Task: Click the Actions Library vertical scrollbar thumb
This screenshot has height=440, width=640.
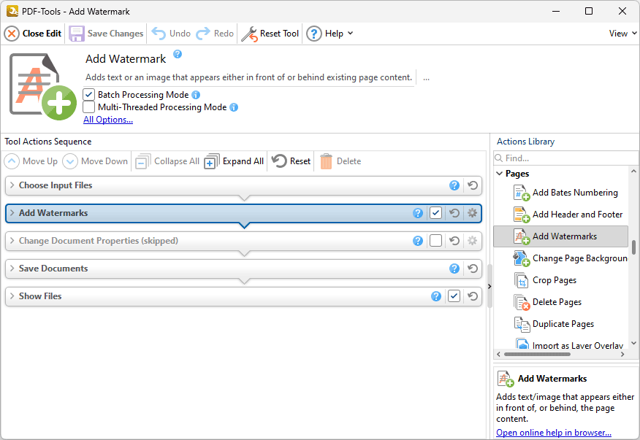Action: (x=634, y=247)
